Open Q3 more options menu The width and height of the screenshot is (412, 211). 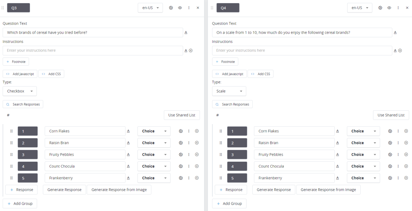pyautogui.click(x=189, y=8)
